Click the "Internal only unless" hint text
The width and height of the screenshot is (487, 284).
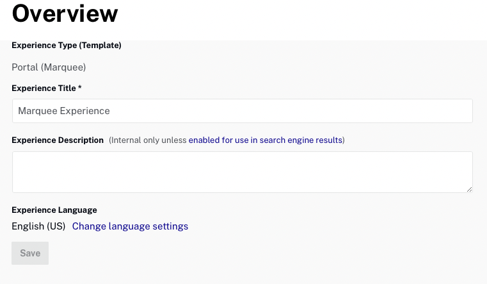click(148, 140)
